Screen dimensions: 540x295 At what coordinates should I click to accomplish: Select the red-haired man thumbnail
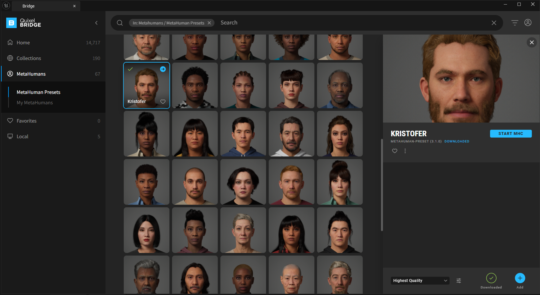pos(292,182)
